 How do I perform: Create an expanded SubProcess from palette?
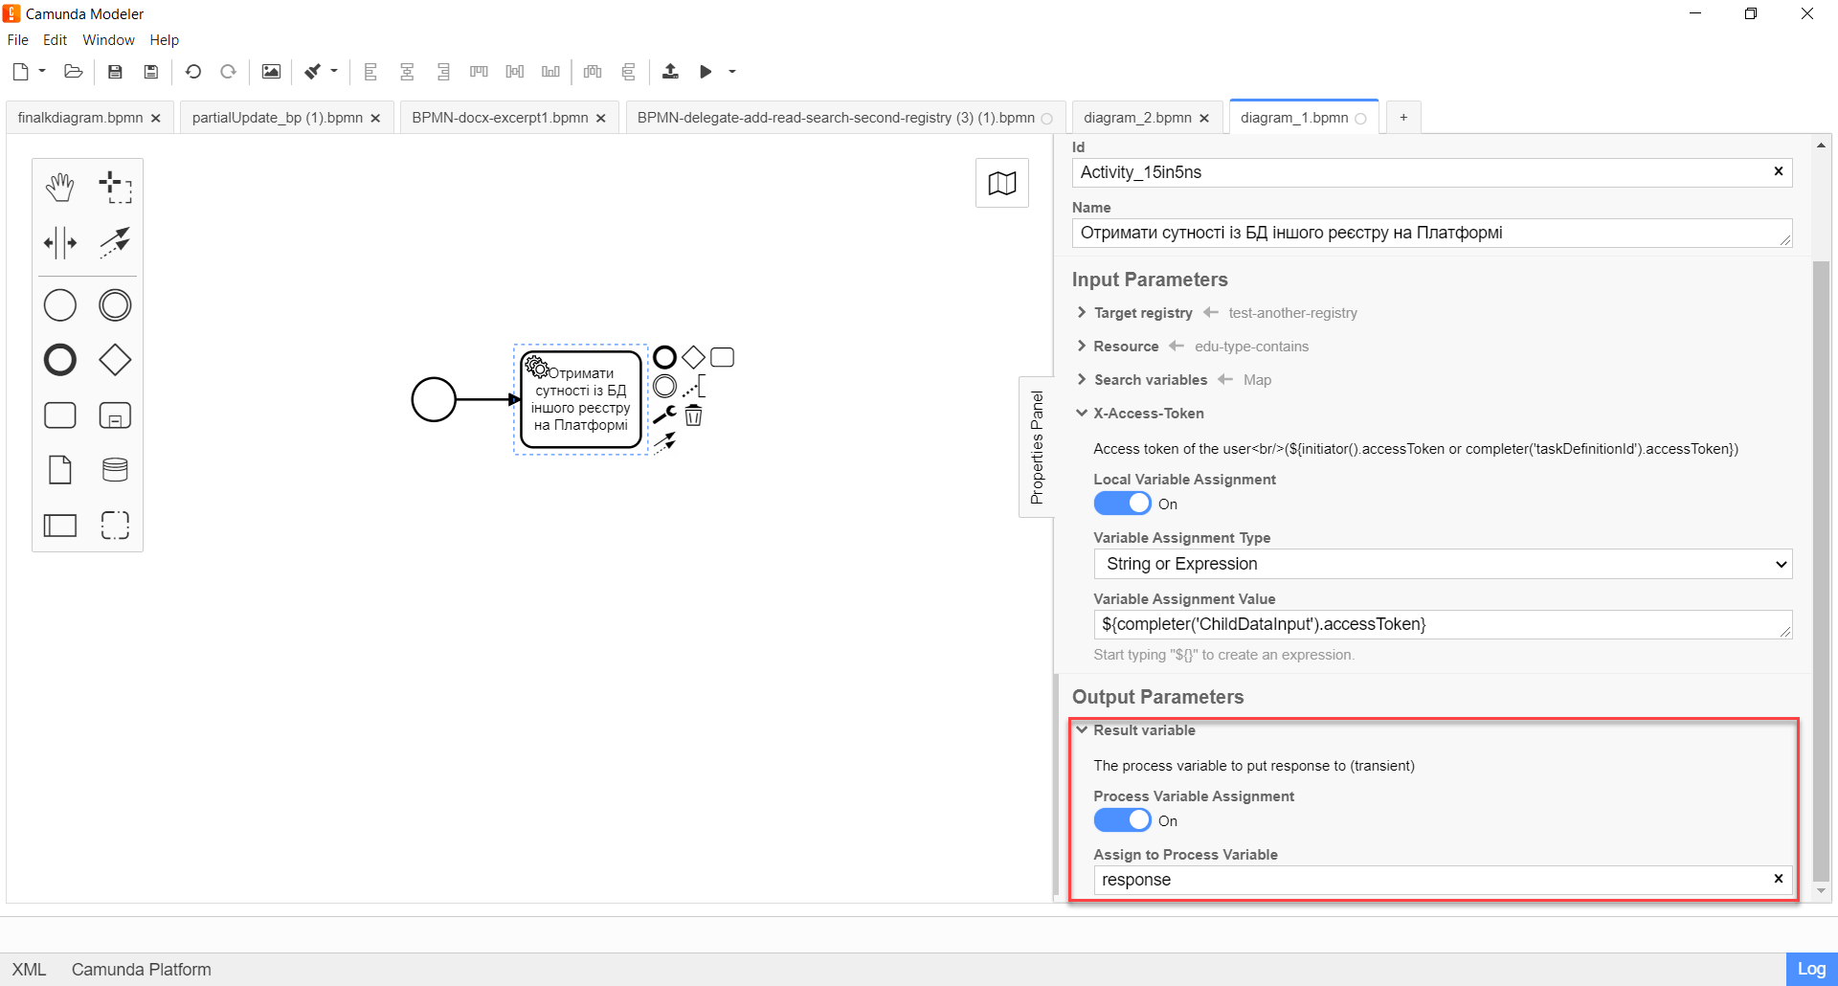click(x=115, y=415)
